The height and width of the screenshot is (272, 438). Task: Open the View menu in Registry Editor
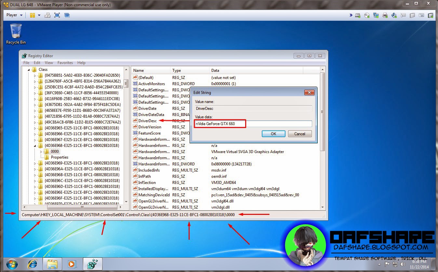pos(49,63)
